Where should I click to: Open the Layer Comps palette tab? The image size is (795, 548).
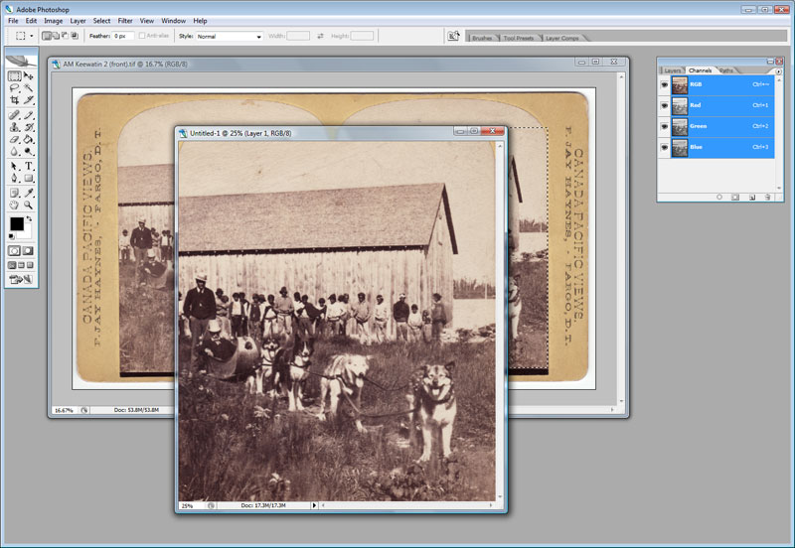[x=560, y=38]
